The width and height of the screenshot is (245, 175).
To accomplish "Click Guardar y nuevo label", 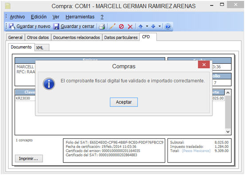I will pos(33,27).
